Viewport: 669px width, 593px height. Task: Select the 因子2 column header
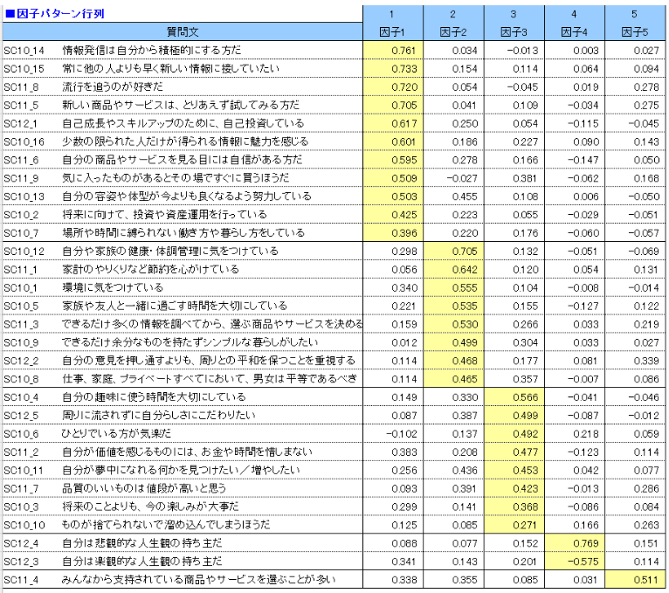click(452, 31)
